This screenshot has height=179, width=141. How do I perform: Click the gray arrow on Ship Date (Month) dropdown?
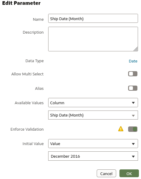[x=133, y=116]
